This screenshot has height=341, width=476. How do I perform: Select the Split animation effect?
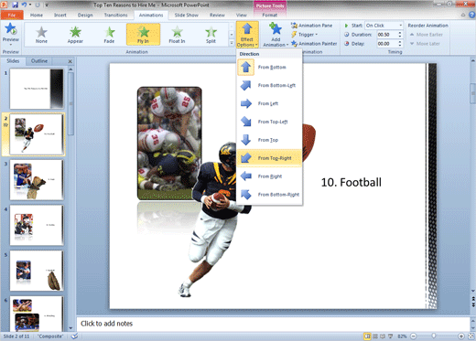211,35
